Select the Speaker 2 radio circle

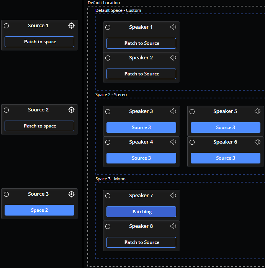point(108,58)
